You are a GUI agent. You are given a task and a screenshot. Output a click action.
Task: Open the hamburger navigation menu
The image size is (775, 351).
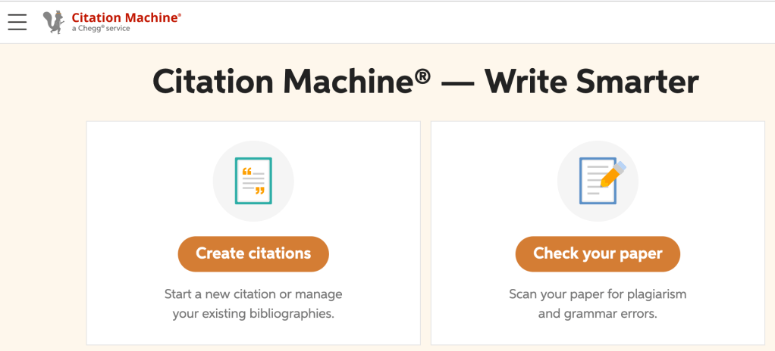(17, 22)
